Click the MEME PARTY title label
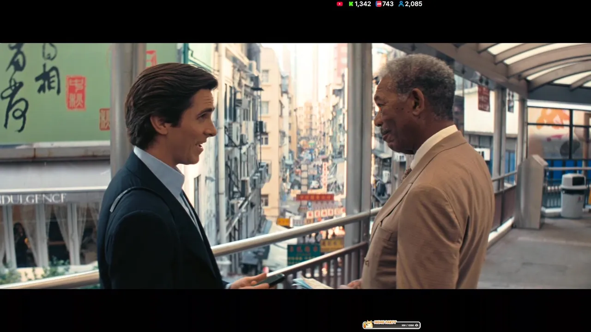The image size is (591, 332). point(386,322)
